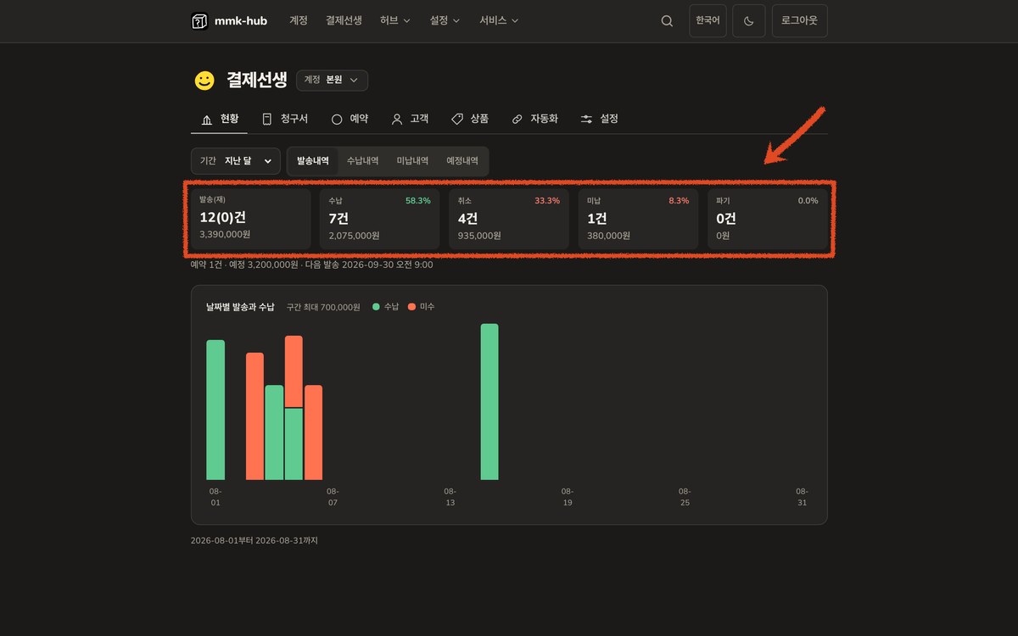Click the 0.0% percentage in 파기 card

pos(808,201)
